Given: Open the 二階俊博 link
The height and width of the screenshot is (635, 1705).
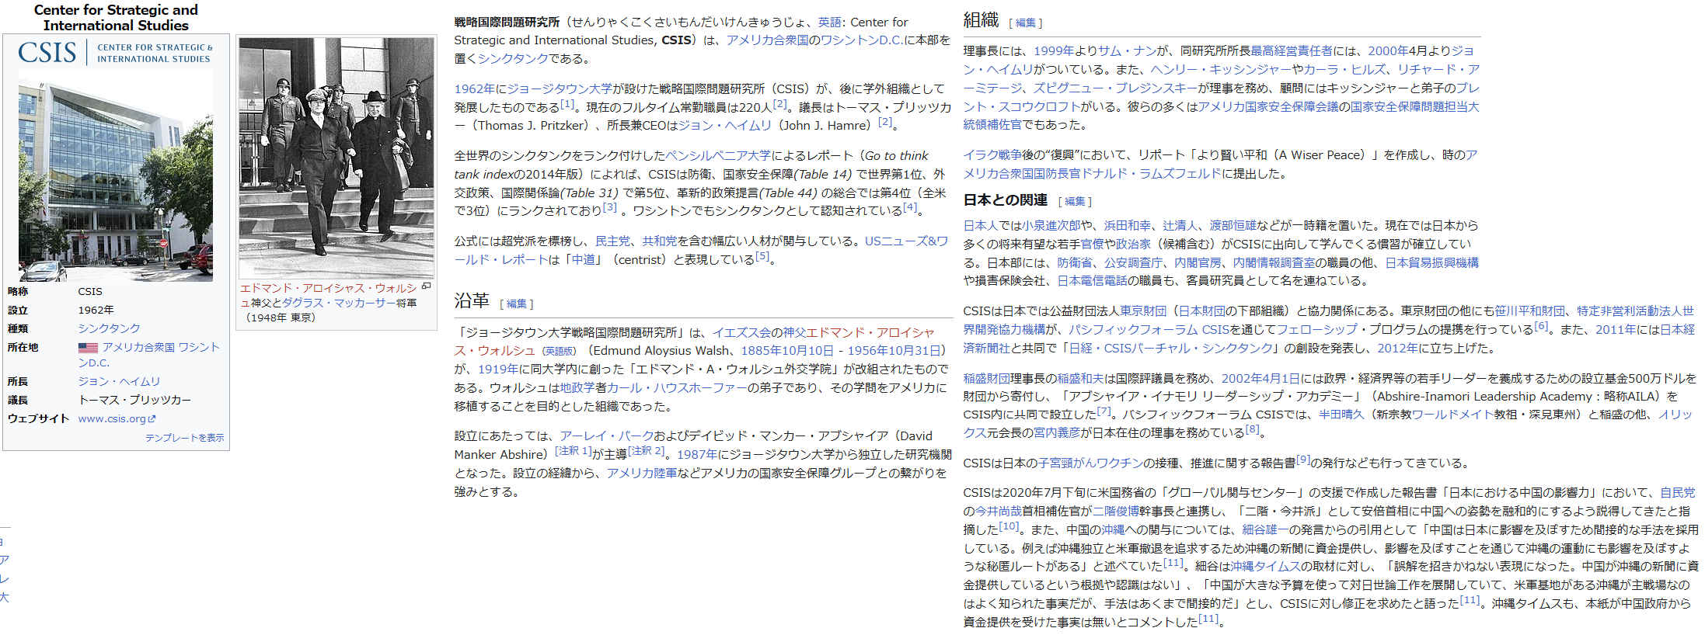Looking at the screenshot, I should pyautogui.click(x=1116, y=512).
